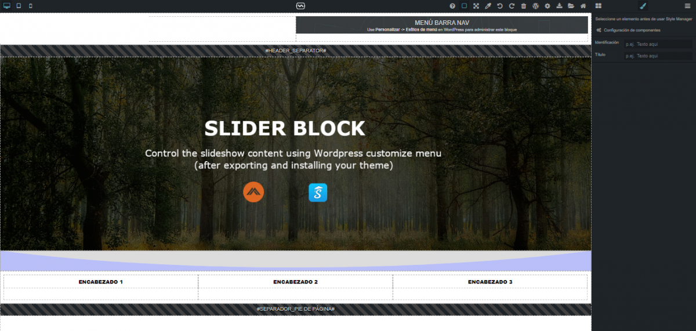The height and width of the screenshot is (331, 696).
Task: Enter fullscreen mode with arrows icon
Action: [x=476, y=6]
